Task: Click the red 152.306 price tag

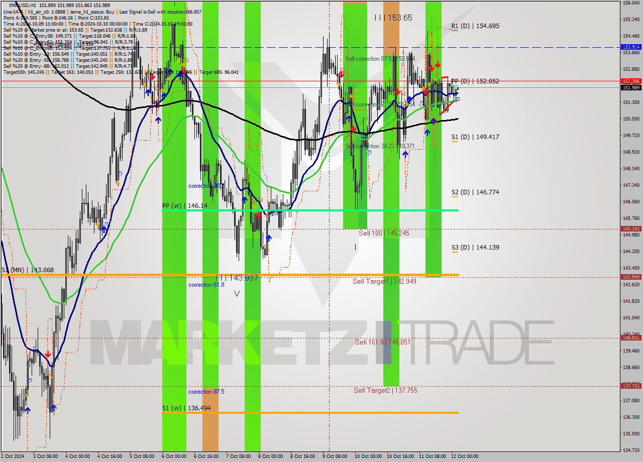Action: click(x=631, y=81)
